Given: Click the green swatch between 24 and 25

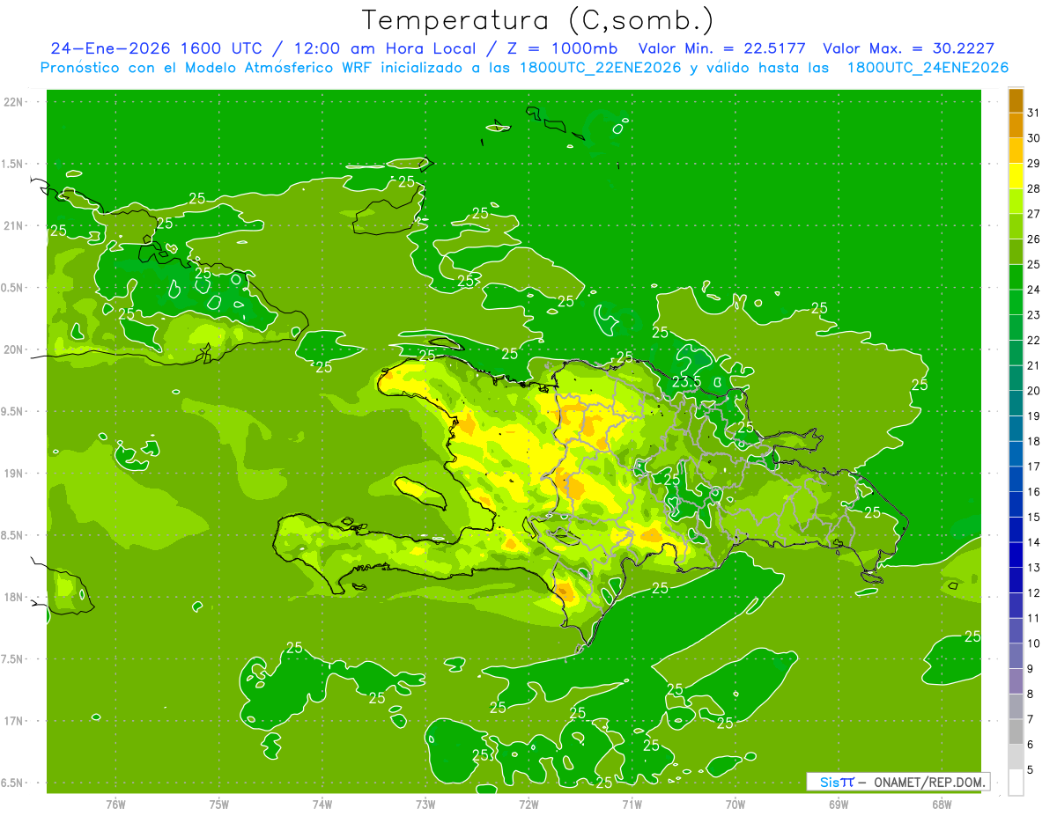Looking at the screenshot, I should [x=1016, y=276].
